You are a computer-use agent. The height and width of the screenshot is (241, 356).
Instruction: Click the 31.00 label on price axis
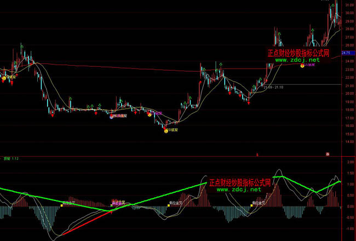pyautogui.click(x=348, y=5)
